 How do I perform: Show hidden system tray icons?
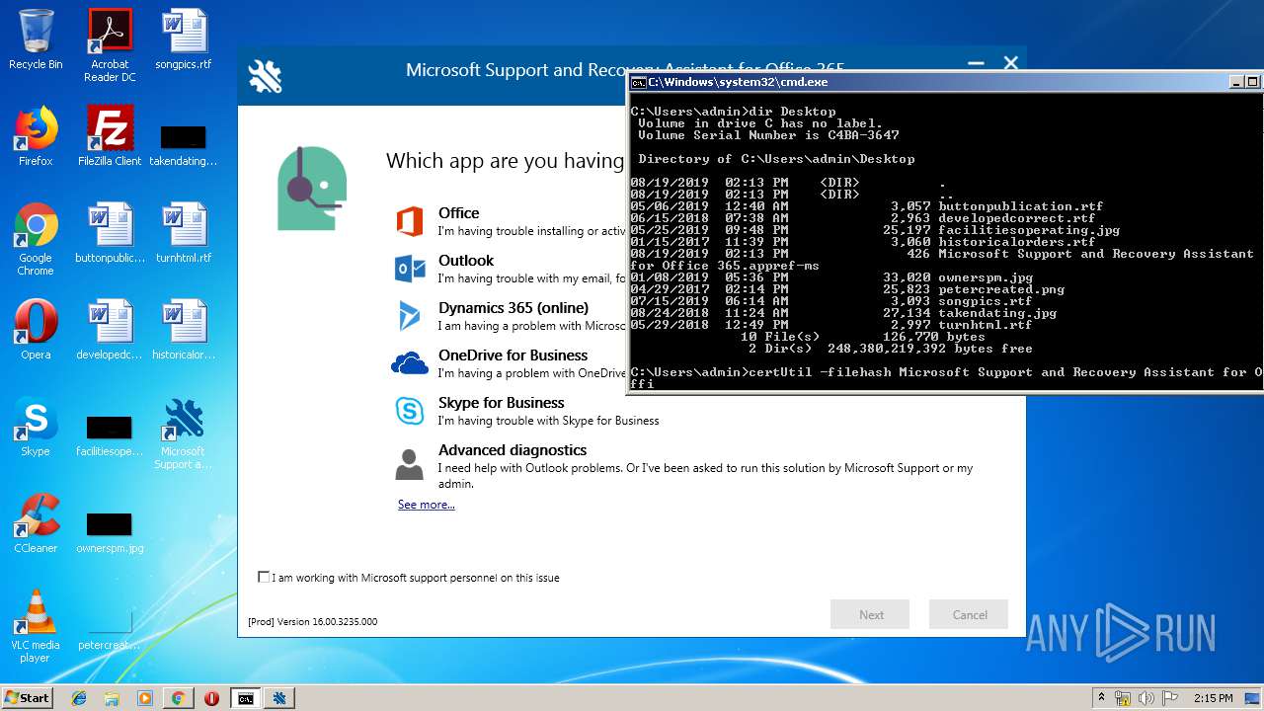1101,698
